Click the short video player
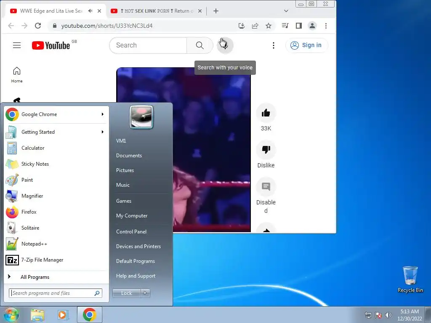 [184, 150]
